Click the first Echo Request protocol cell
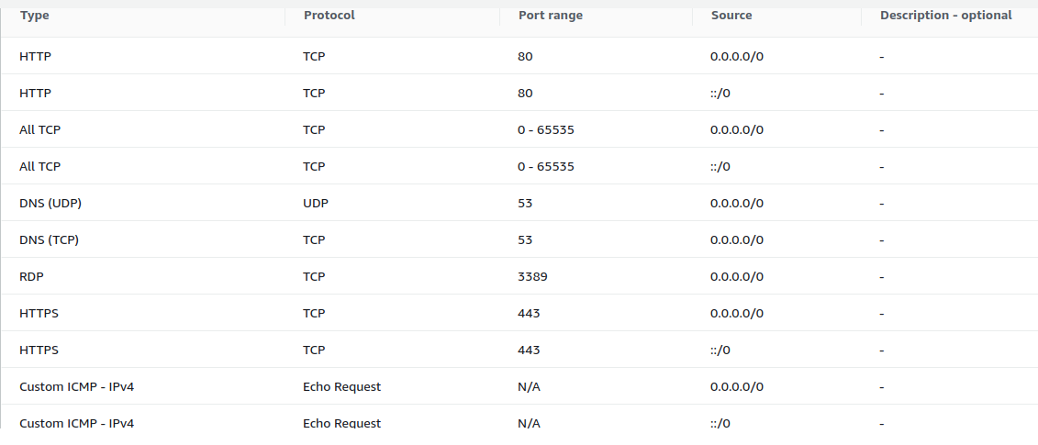Viewport: 1038px width, 445px height. [341, 386]
